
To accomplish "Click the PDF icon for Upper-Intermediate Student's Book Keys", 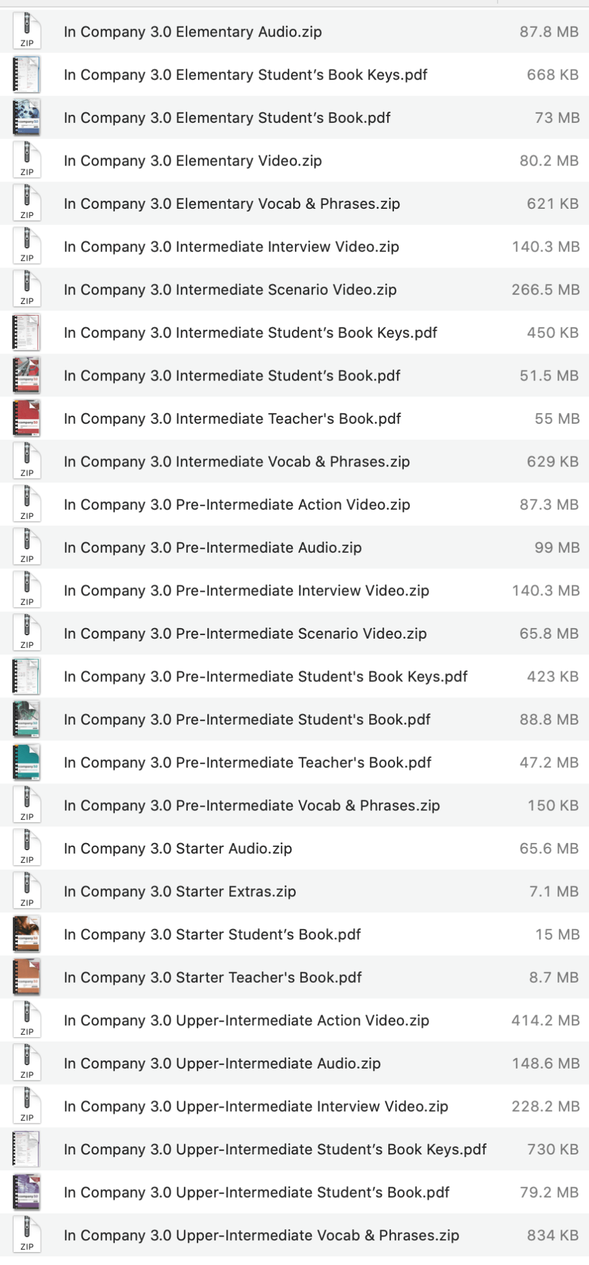I will 26,1149.
